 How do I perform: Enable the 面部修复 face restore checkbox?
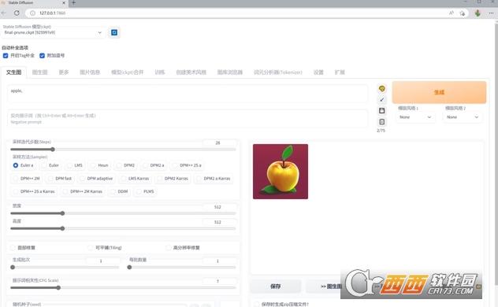[13, 247]
